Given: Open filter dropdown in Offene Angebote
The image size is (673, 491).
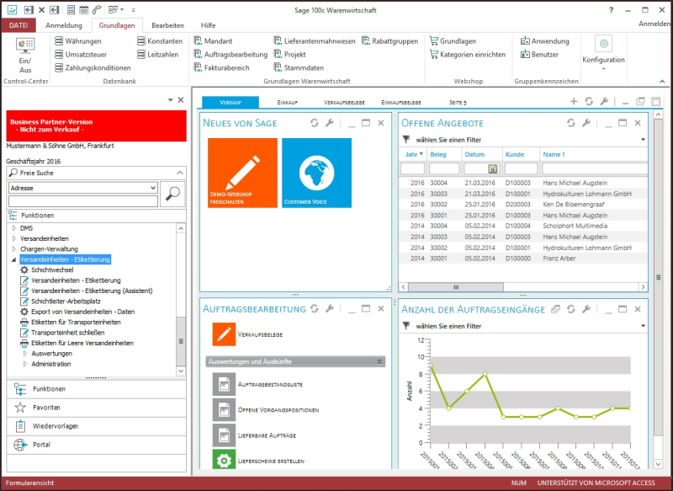Looking at the screenshot, I should pyautogui.click(x=643, y=139).
